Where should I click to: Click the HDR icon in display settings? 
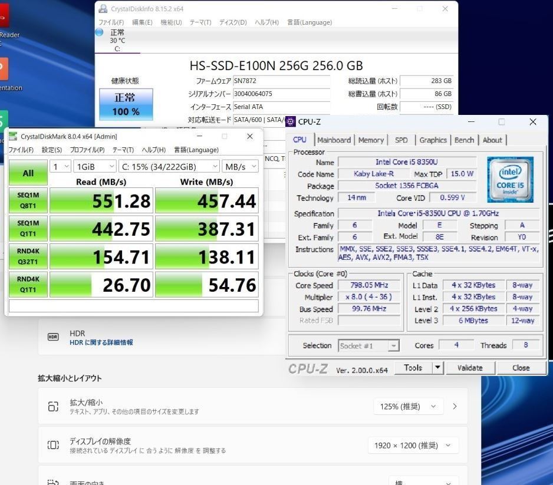[x=53, y=337]
